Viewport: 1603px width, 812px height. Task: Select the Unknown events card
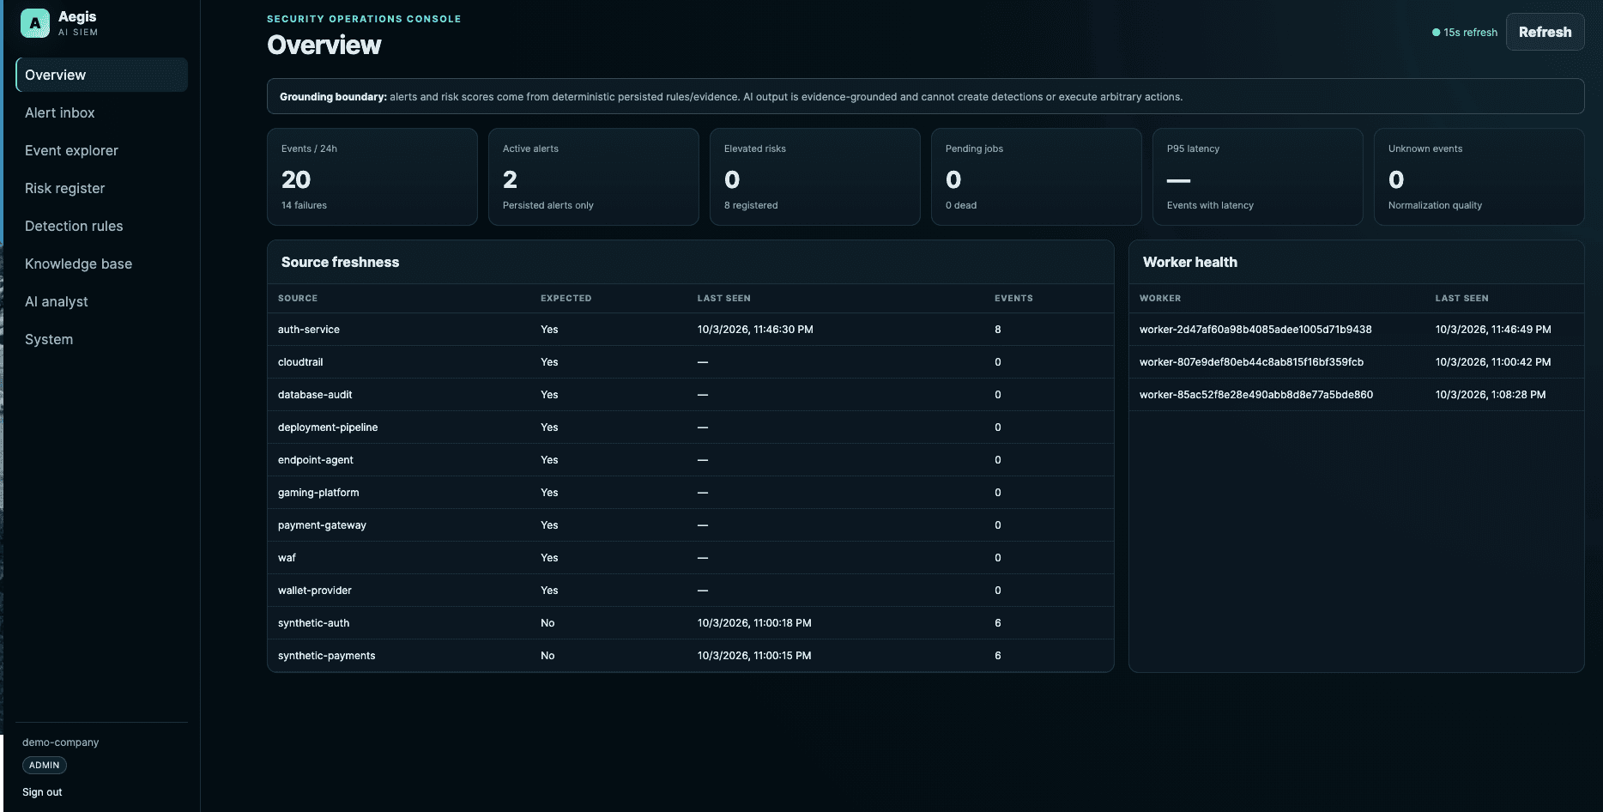click(x=1479, y=177)
